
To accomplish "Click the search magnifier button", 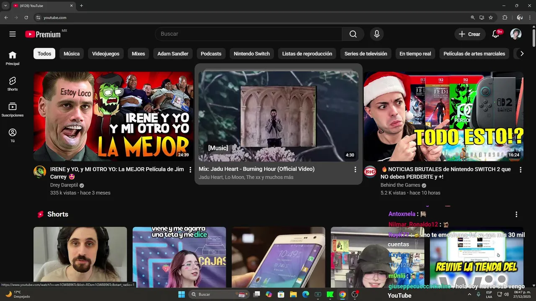I will click(353, 34).
